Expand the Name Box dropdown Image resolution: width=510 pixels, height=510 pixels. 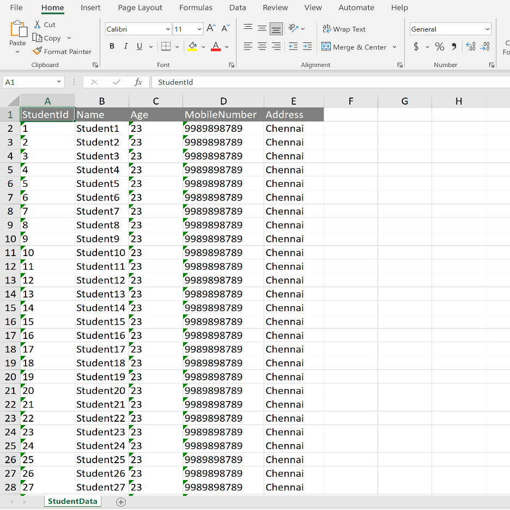[x=59, y=82]
